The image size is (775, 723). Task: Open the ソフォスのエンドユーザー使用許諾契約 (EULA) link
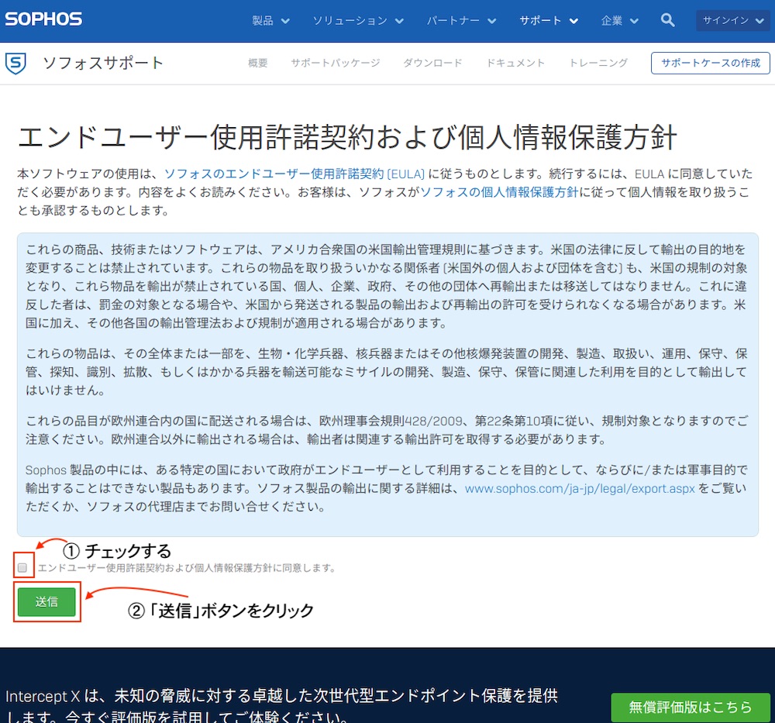tap(294, 174)
